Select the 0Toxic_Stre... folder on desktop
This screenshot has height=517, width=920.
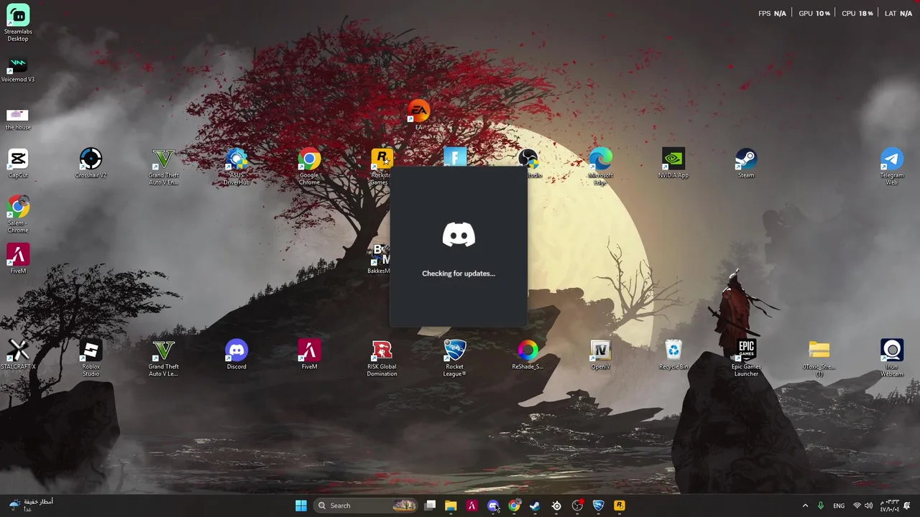pos(819,358)
